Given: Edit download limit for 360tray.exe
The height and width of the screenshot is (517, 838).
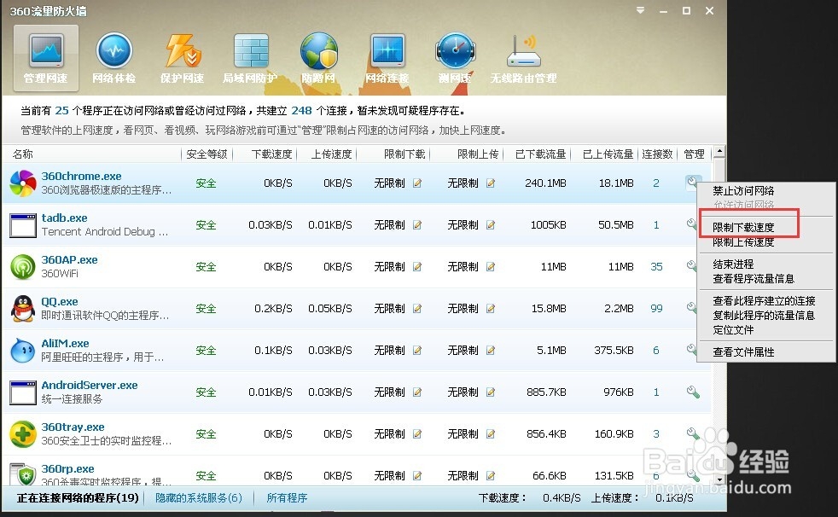Looking at the screenshot, I should point(417,433).
